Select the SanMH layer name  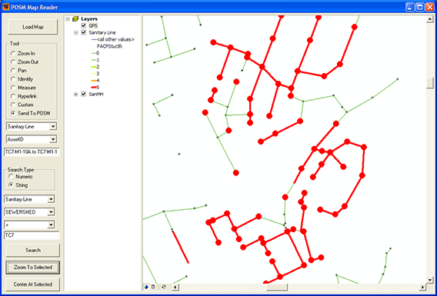click(x=96, y=94)
